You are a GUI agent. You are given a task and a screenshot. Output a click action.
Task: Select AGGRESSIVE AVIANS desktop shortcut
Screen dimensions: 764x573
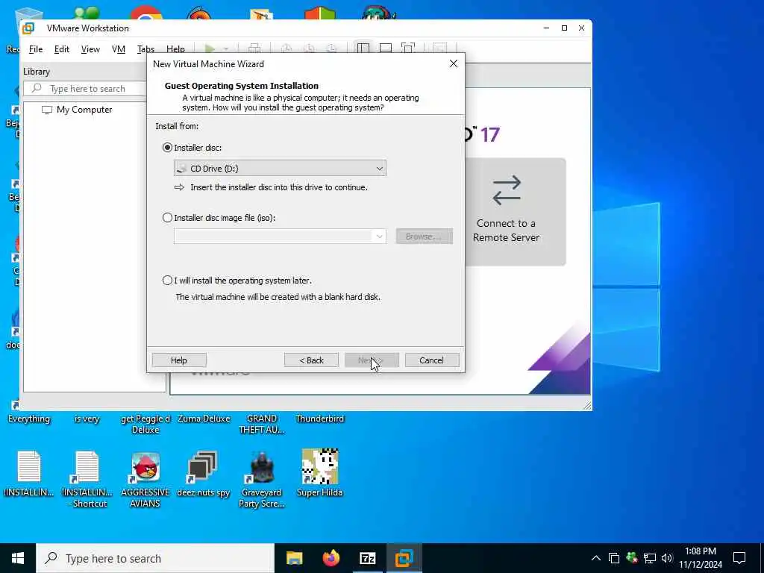tap(145, 480)
